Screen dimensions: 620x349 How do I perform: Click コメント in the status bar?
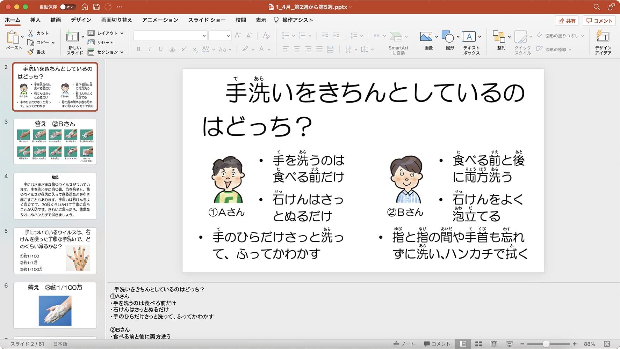[437, 344]
